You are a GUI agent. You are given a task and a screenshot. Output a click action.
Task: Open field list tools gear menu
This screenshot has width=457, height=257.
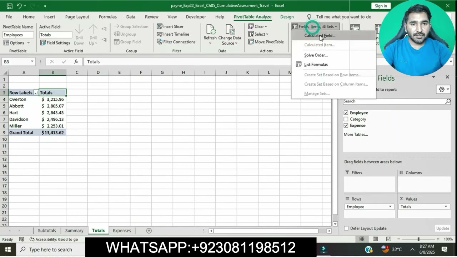(443, 89)
